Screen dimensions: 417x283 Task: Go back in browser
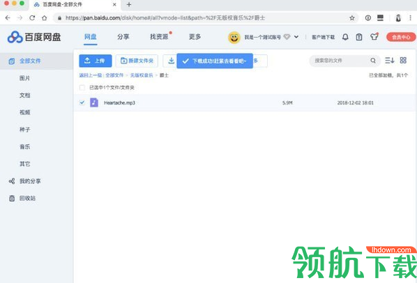tap(8, 18)
